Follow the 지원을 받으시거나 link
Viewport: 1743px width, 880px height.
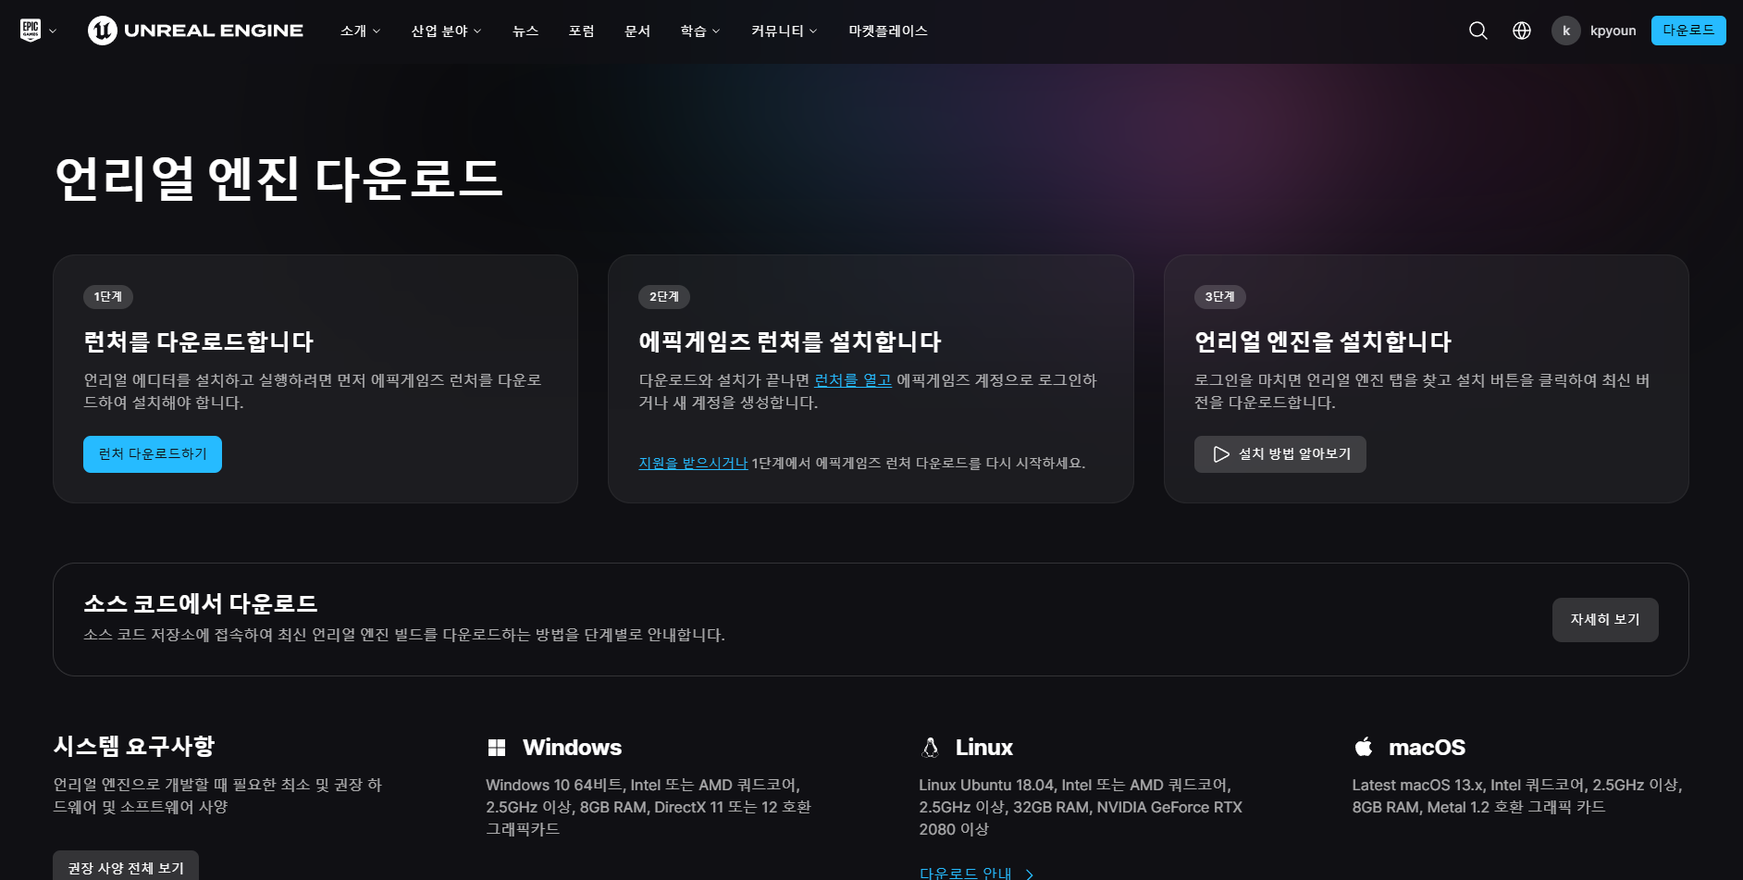pyautogui.click(x=693, y=463)
